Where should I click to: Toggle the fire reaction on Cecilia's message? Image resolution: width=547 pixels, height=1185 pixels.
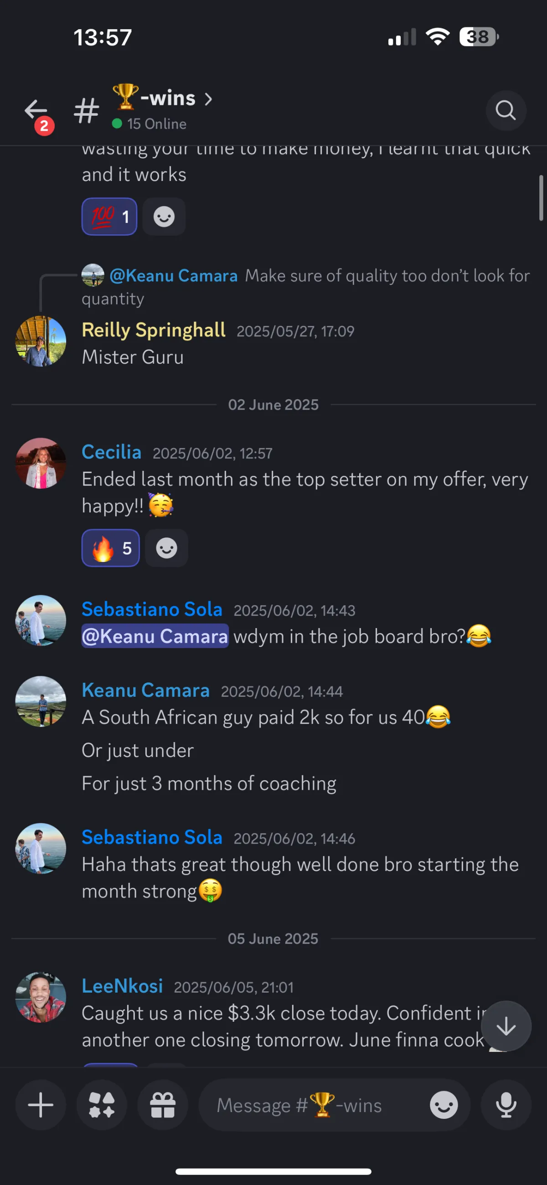point(110,548)
